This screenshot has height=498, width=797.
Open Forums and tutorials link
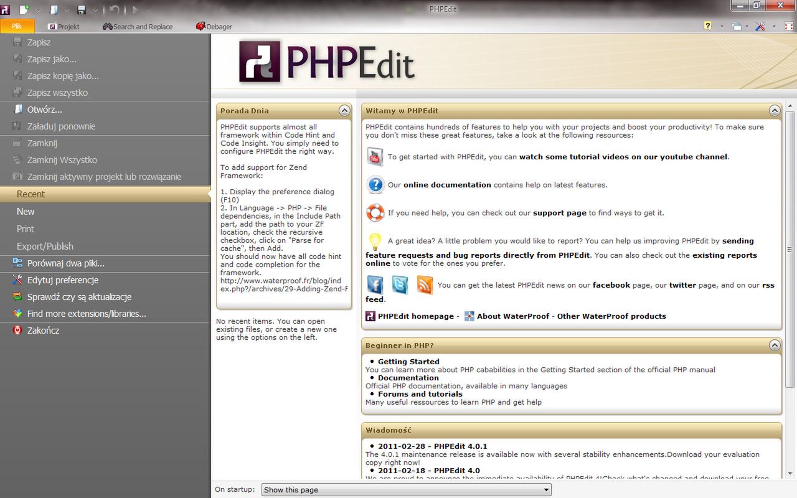(x=420, y=394)
